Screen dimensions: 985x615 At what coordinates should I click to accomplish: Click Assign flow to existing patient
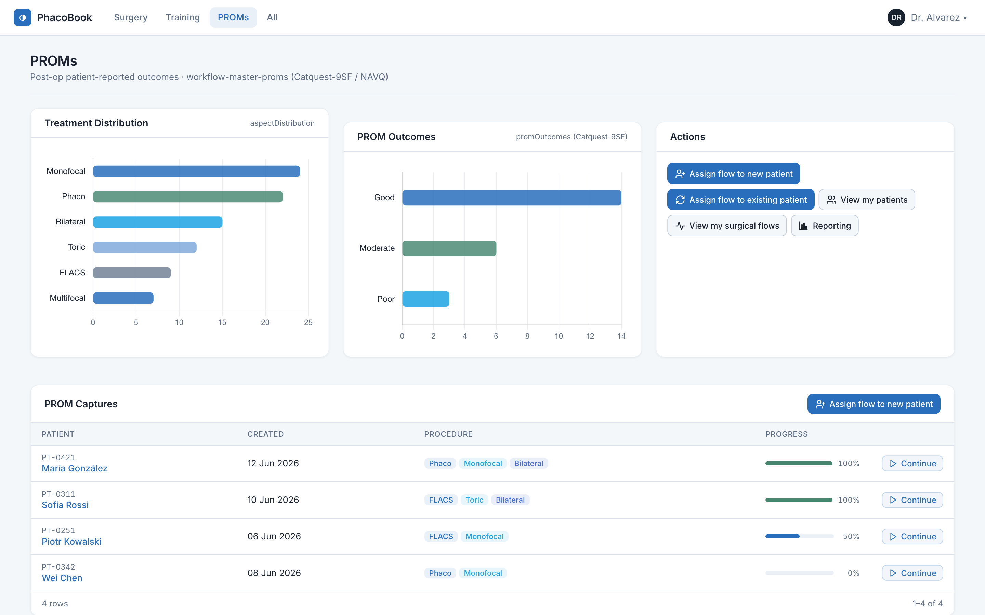[740, 200]
